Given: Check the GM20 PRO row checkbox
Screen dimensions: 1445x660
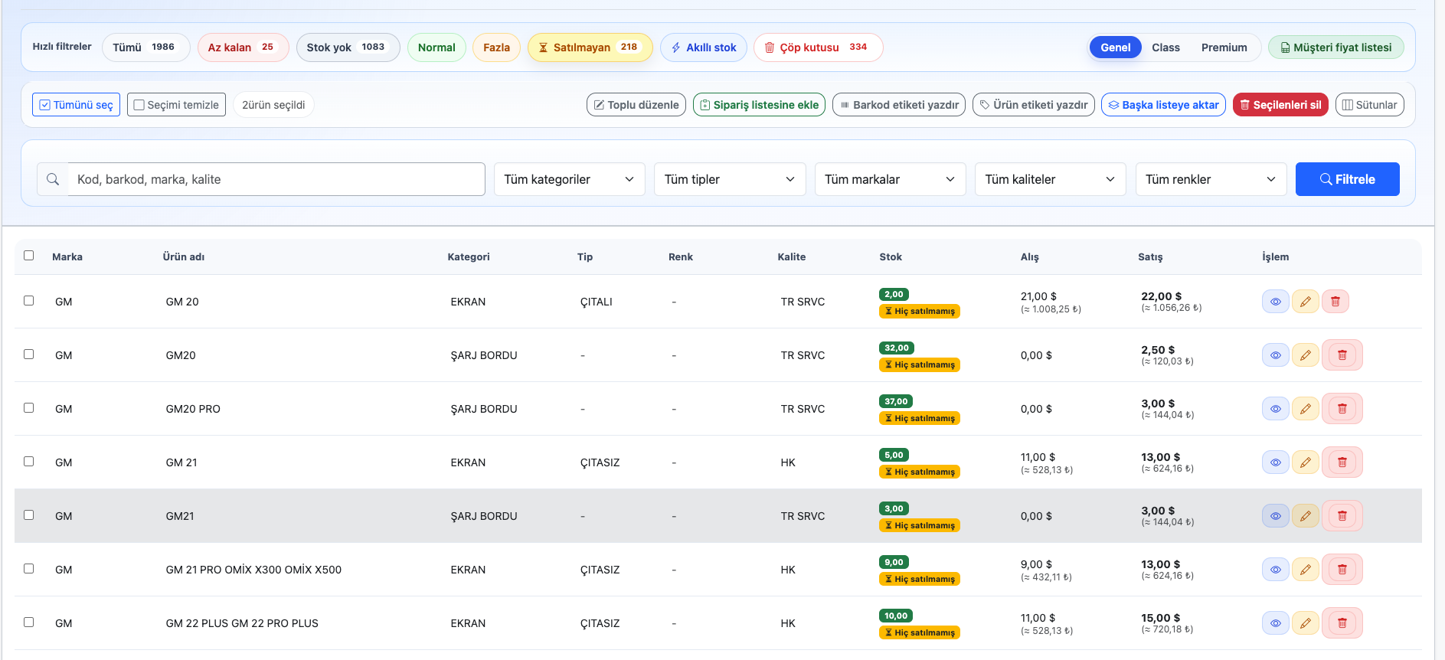Looking at the screenshot, I should pyautogui.click(x=28, y=408).
